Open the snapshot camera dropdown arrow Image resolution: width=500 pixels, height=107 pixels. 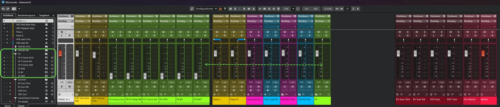pos(19,9)
